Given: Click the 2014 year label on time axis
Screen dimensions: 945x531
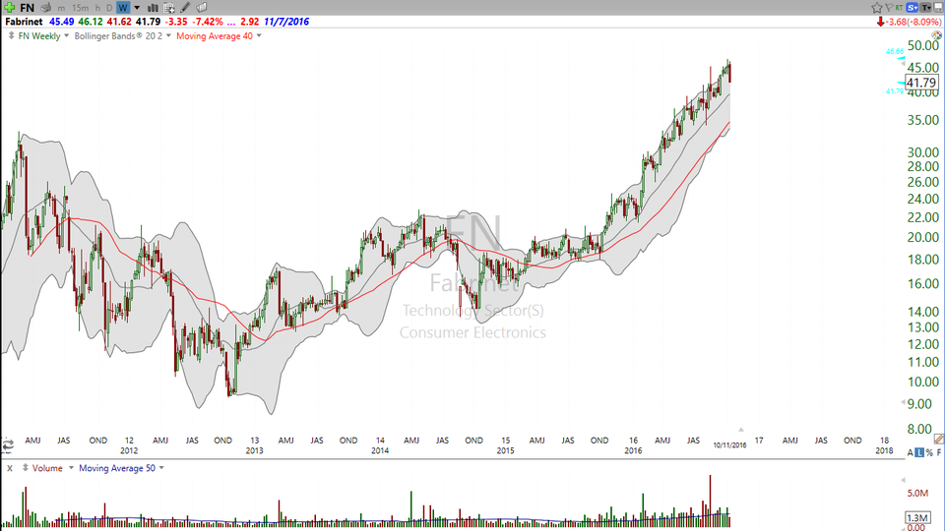Looking at the screenshot, I should [x=380, y=450].
